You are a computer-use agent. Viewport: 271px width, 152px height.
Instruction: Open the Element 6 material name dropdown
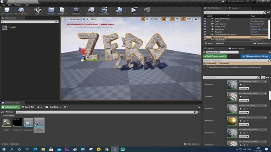252,81
